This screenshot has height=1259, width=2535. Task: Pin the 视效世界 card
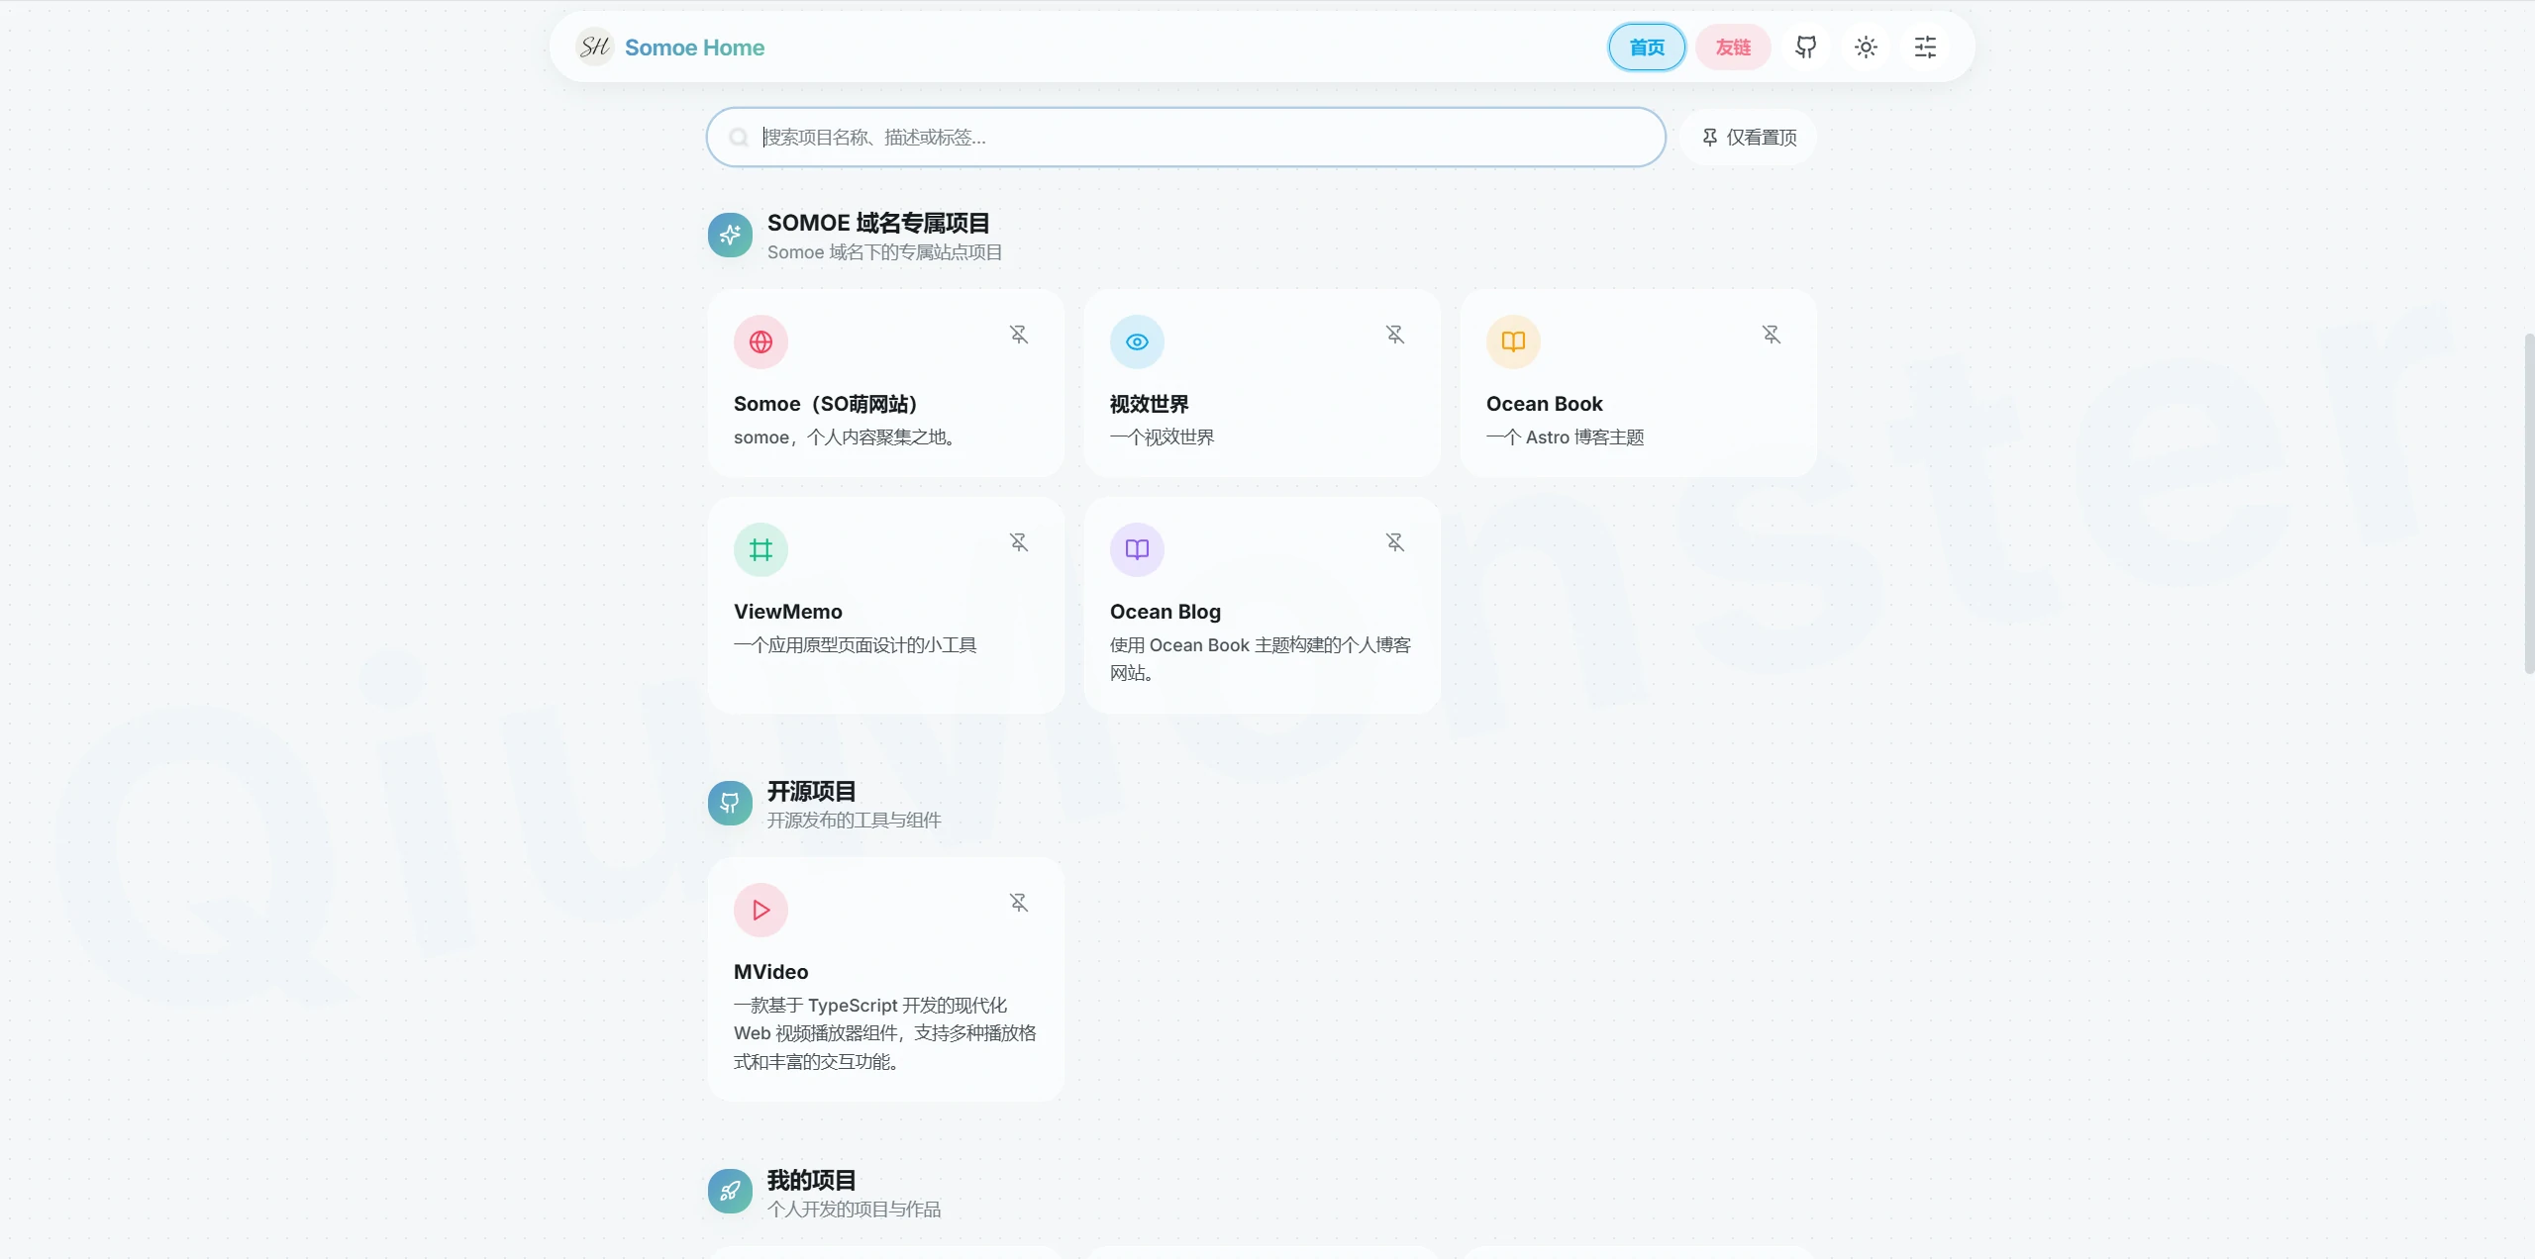click(1395, 335)
